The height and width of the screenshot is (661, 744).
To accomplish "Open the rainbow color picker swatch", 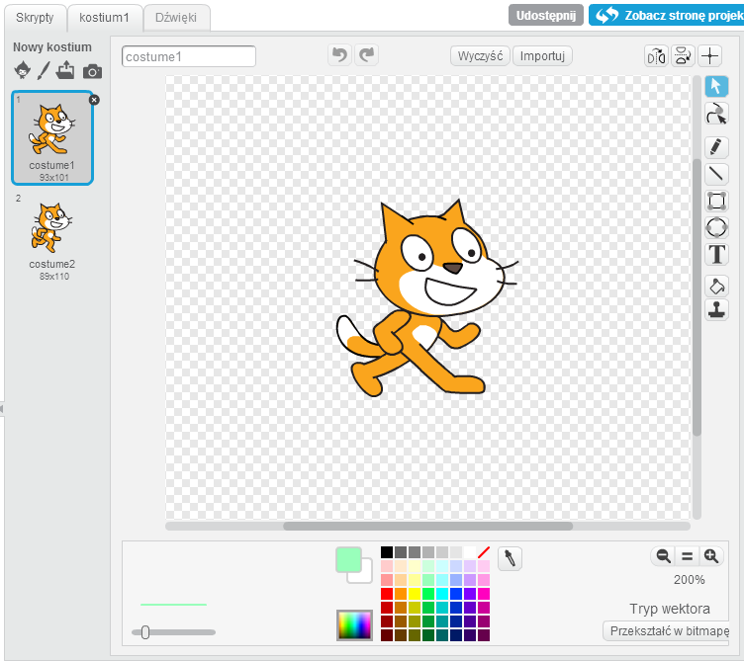I will (x=354, y=625).
